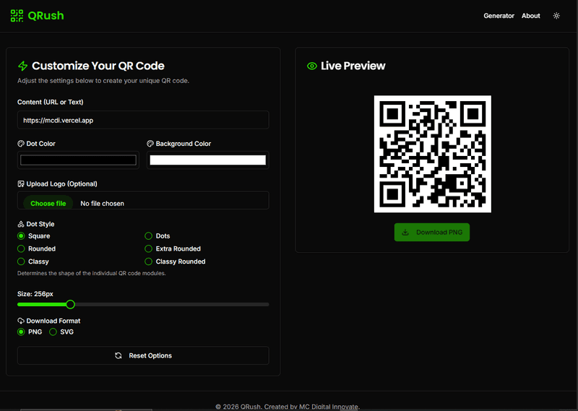Choose the Extra Rounded dot style
Viewport: 578px width, 411px height.
149,248
